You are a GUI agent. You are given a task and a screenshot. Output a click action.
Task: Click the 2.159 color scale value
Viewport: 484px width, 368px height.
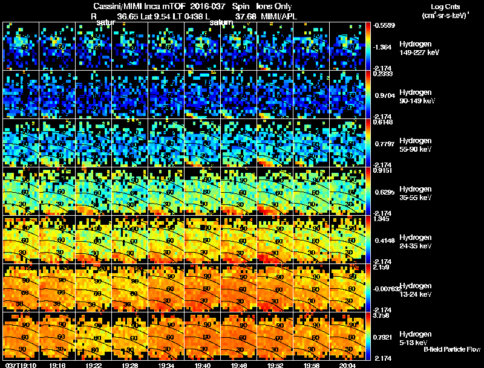click(381, 267)
